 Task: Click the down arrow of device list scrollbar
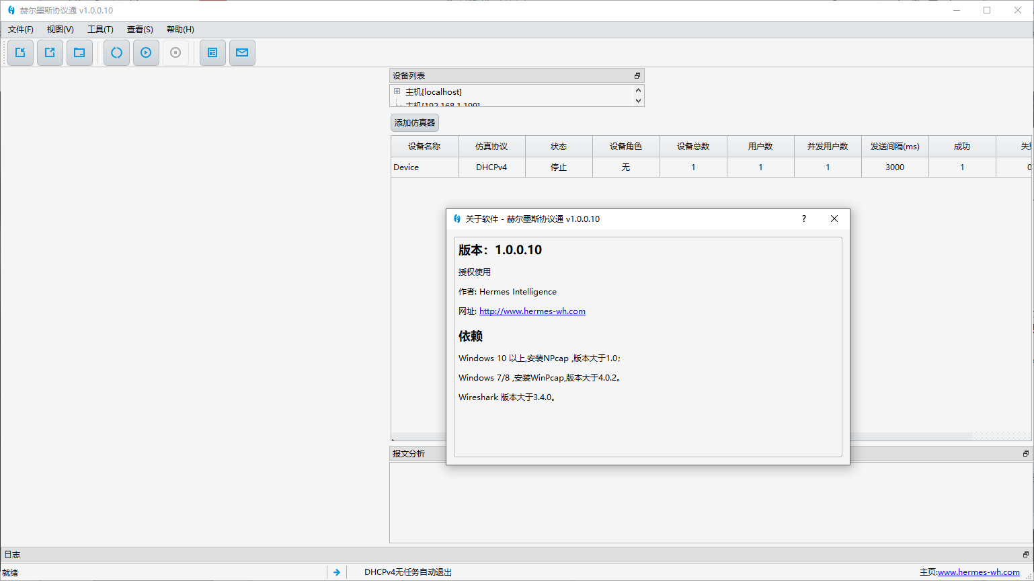[x=639, y=101]
